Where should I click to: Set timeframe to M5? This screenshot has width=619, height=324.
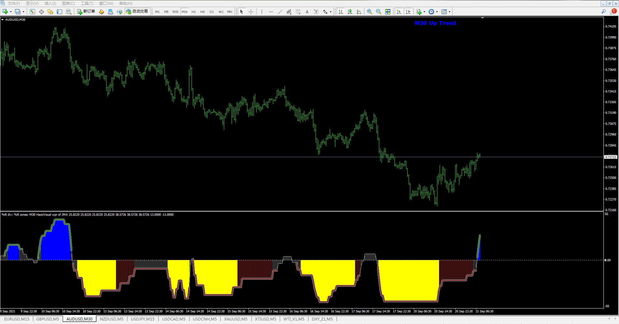pyautogui.click(x=166, y=12)
